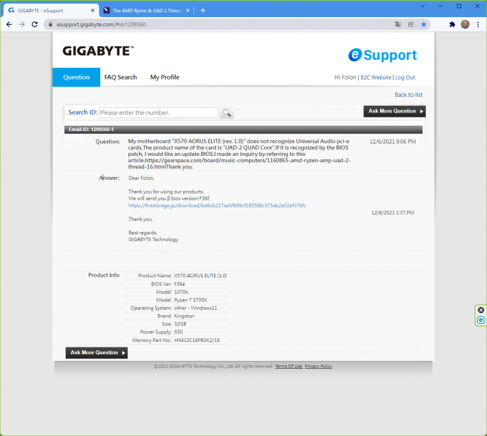Open the Chrome three-dot menu
This screenshot has height=436, width=487.
[x=477, y=24]
